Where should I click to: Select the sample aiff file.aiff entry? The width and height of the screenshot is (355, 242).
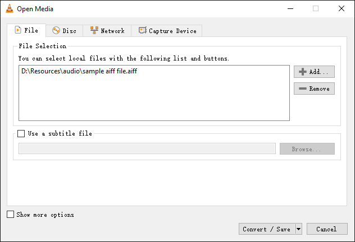tap(79, 71)
